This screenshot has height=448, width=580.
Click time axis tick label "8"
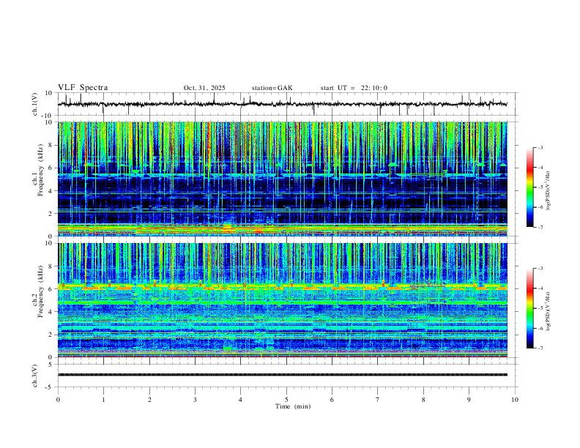point(423,400)
